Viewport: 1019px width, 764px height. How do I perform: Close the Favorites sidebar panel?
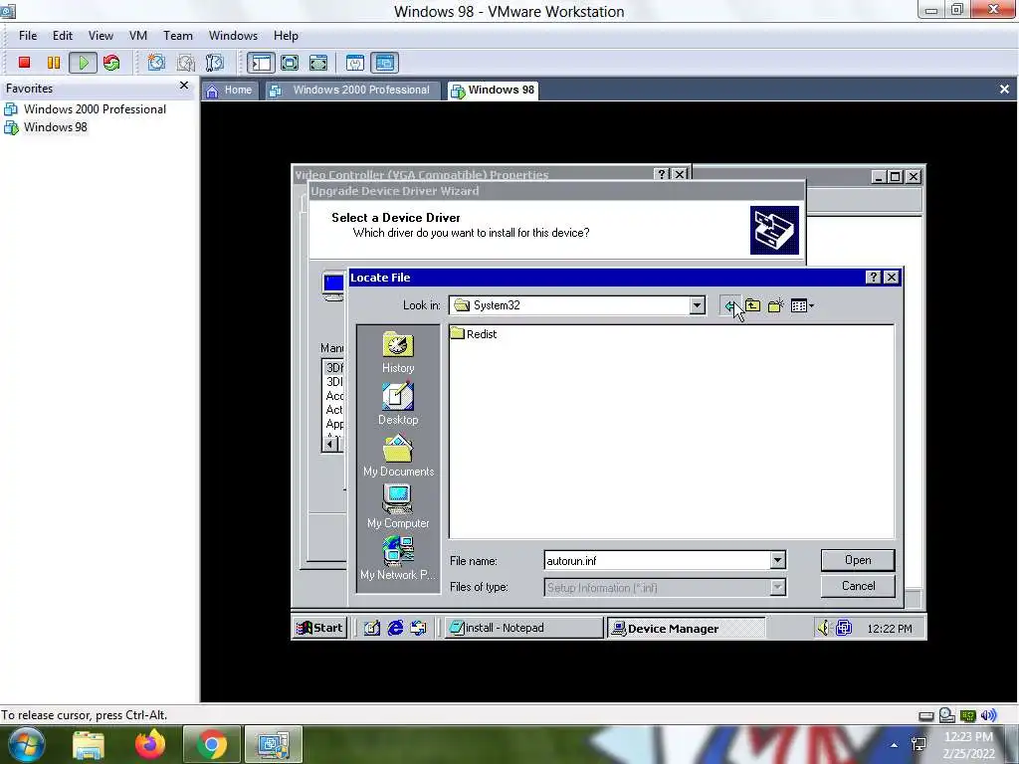(x=184, y=86)
